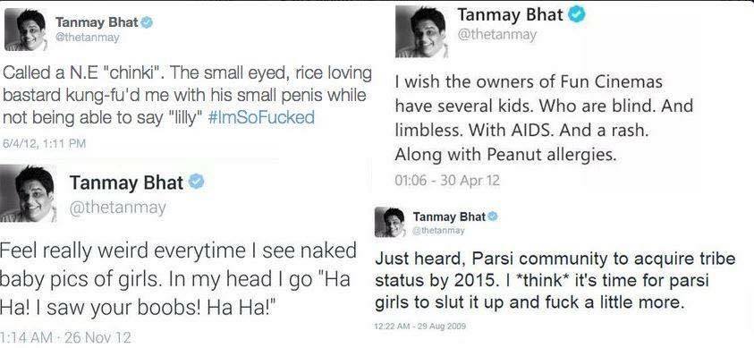Click Tanmay Bhat name on the 30 Apr 12 tweet
The height and width of the screenshot is (348, 754).
click(510, 15)
